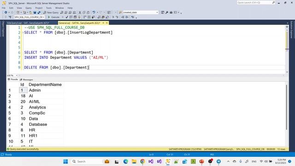
Task: Select Results to File option
Action: (x=107, y=17)
